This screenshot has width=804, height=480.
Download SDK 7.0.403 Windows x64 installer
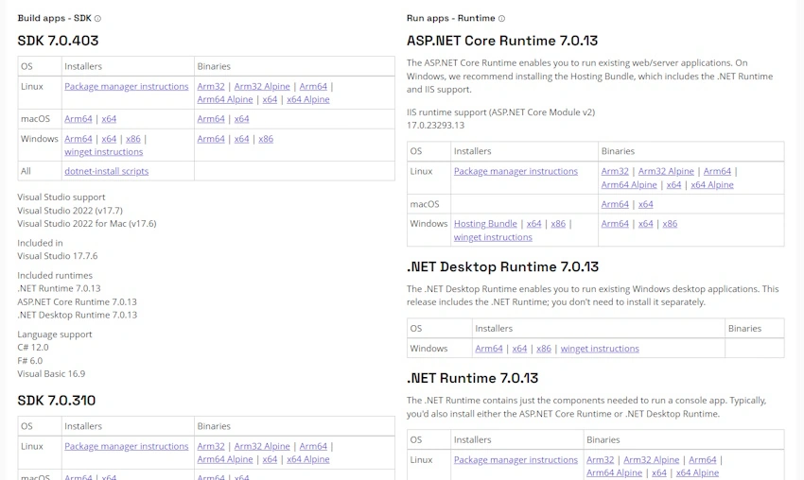coord(109,139)
